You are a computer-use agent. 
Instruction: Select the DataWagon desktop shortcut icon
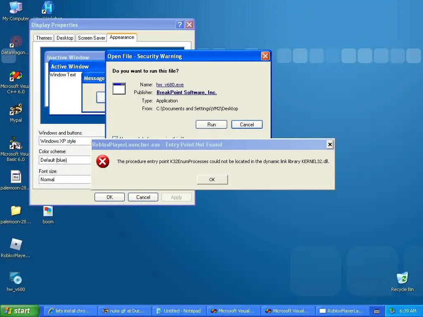(16, 45)
